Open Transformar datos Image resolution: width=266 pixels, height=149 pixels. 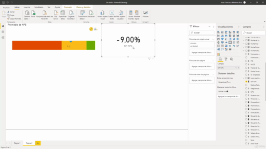(82, 15)
